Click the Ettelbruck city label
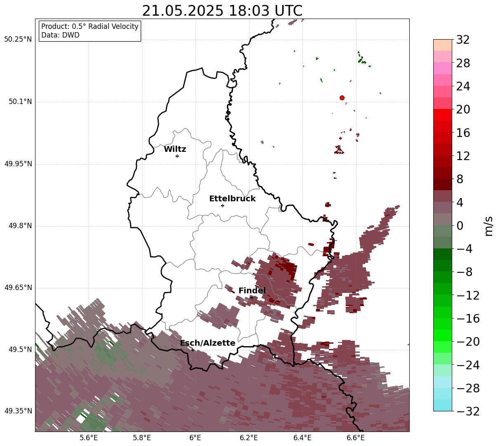 [x=232, y=198]
